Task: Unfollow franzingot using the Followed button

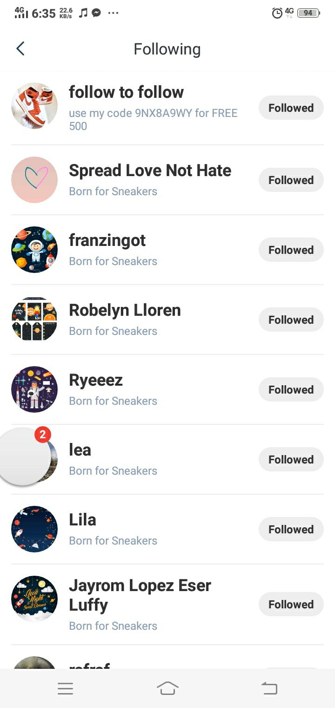Action: click(291, 250)
